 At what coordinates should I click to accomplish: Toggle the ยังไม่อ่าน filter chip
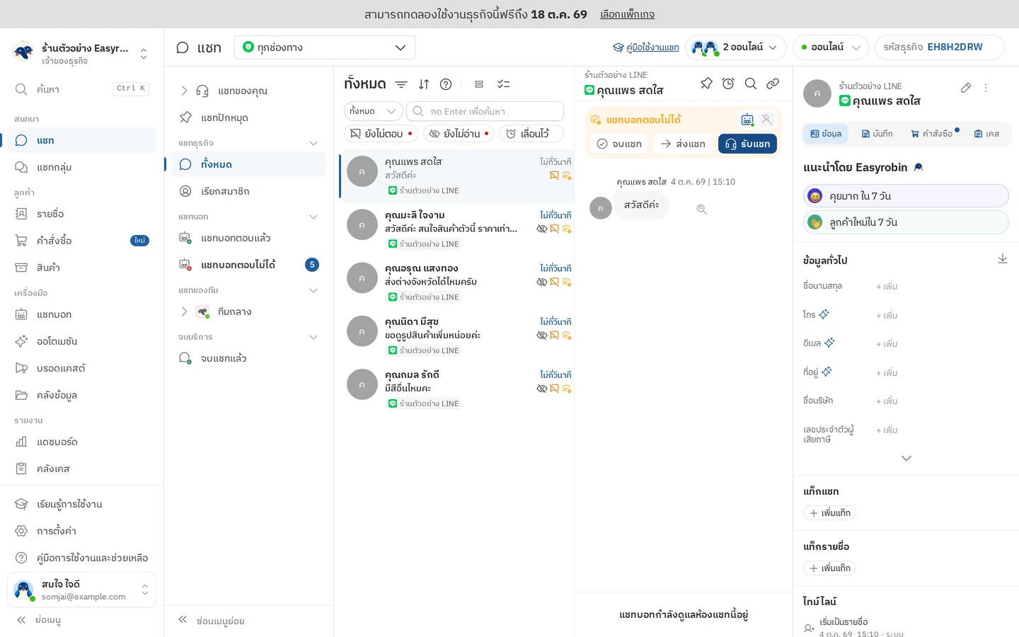click(459, 134)
